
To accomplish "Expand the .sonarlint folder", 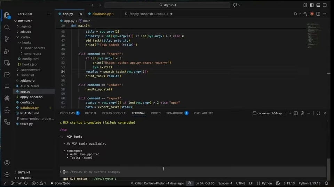I will [27, 75].
